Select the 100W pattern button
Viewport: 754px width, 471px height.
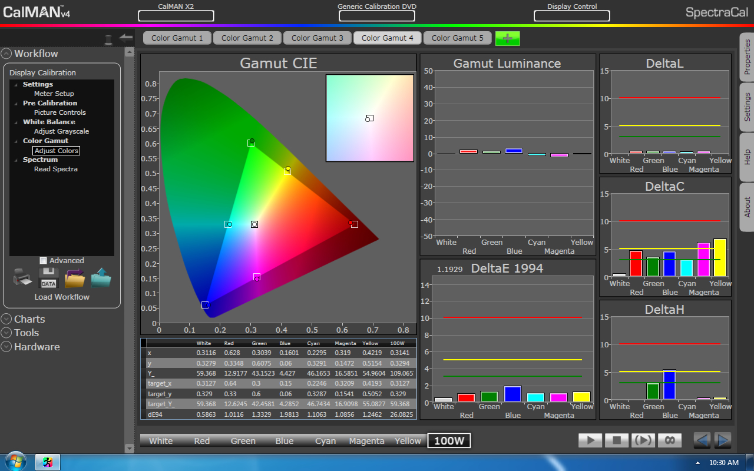(449, 440)
